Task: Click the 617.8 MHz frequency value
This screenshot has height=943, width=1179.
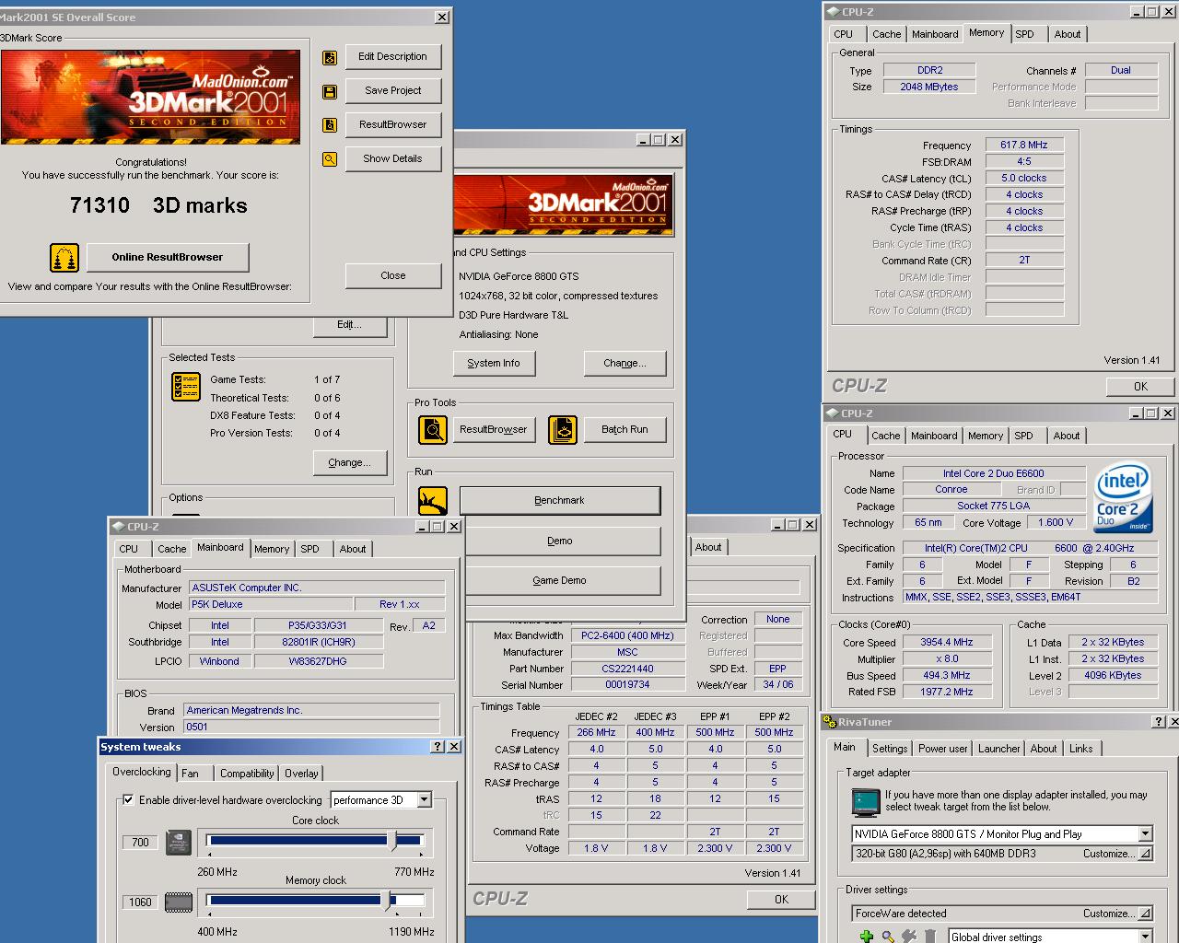Action: coord(1024,145)
